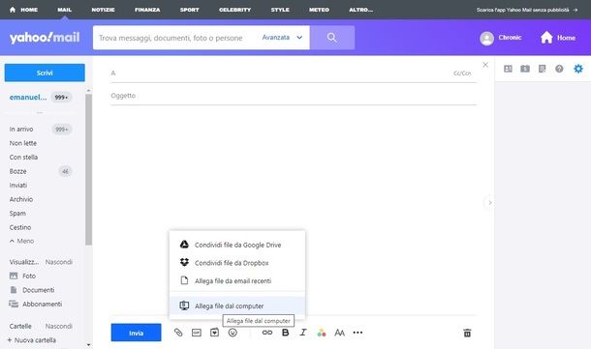The height and width of the screenshot is (349, 591).
Task: Open the Non lette folder
Action: (x=23, y=143)
